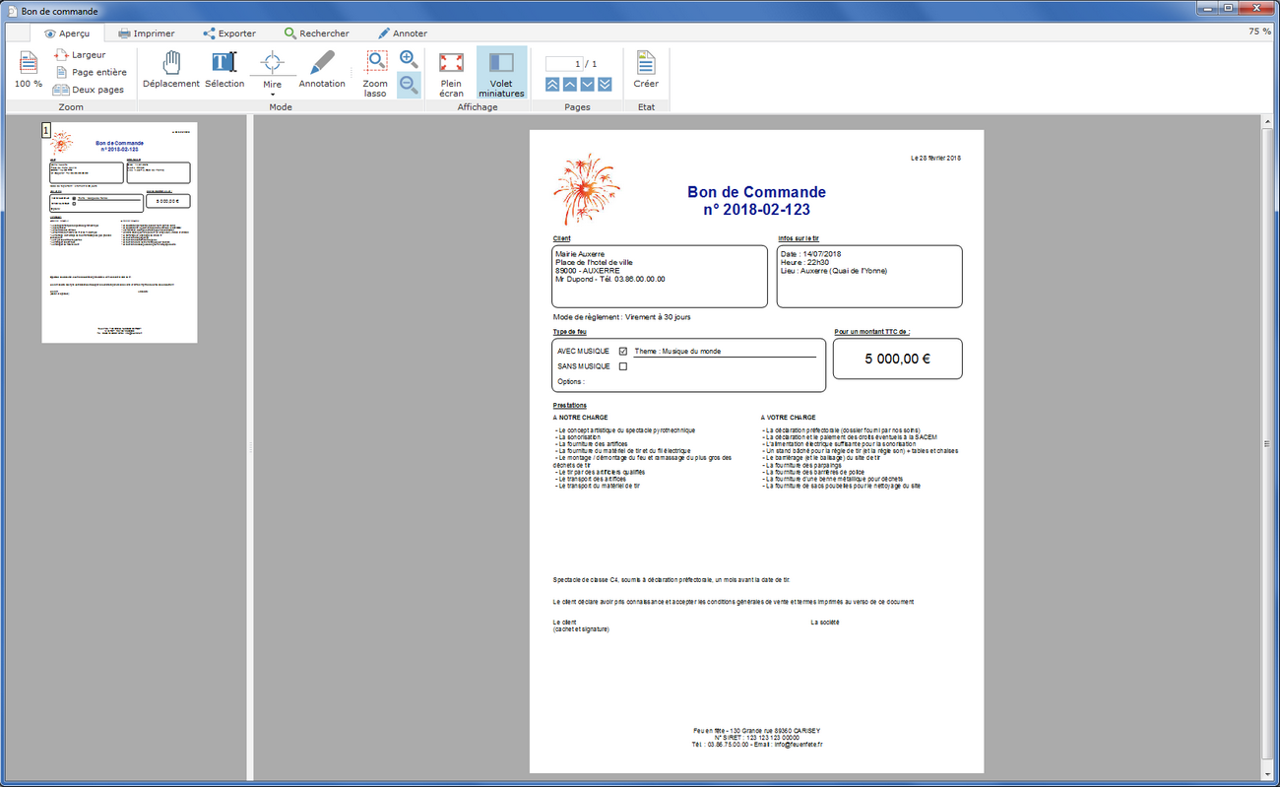The image size is (1280, 787).
Task: Go to the previous page
Action: coord(570,85)
